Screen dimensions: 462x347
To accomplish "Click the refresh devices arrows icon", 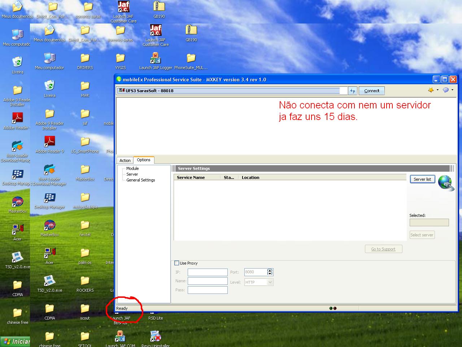I will [x=353, y=91].
